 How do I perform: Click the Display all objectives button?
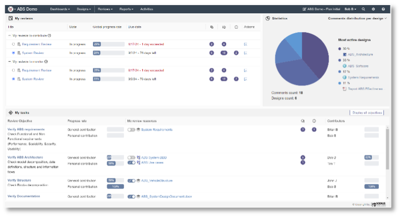(x=367, y=112)
